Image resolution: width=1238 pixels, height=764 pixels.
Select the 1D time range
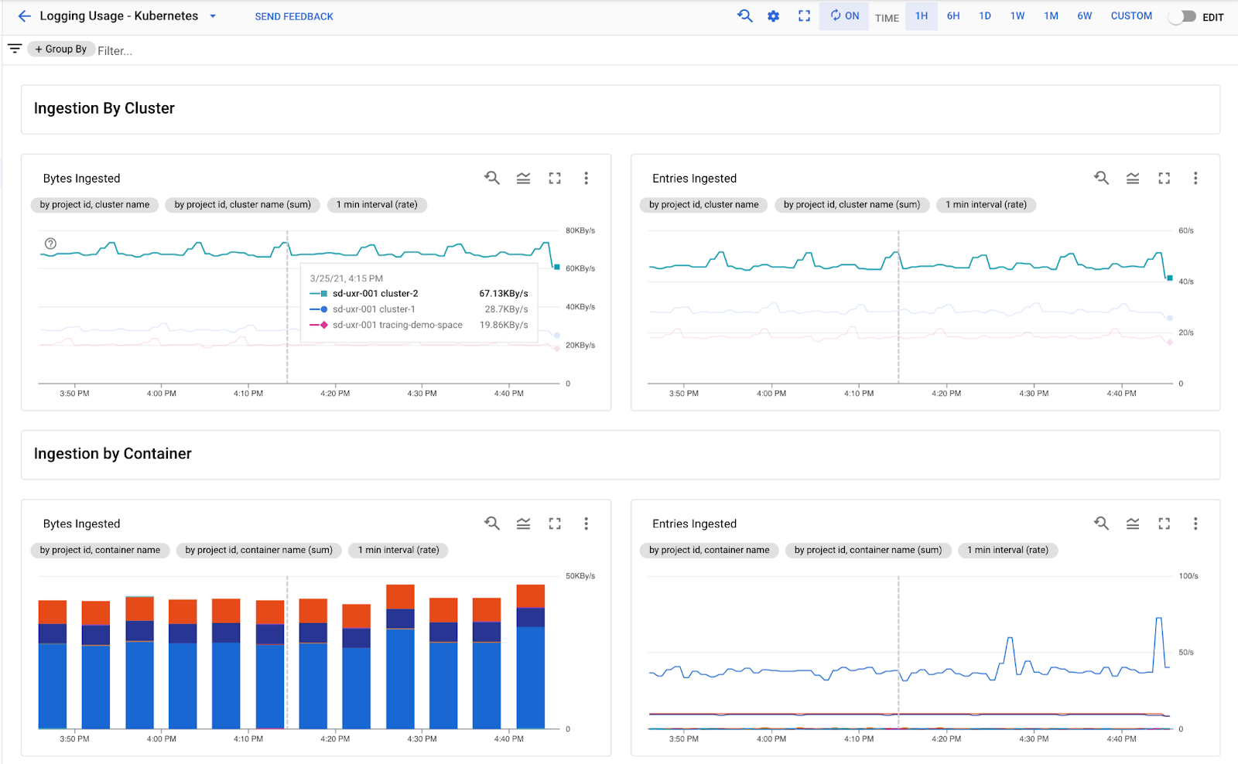point(985,15)
